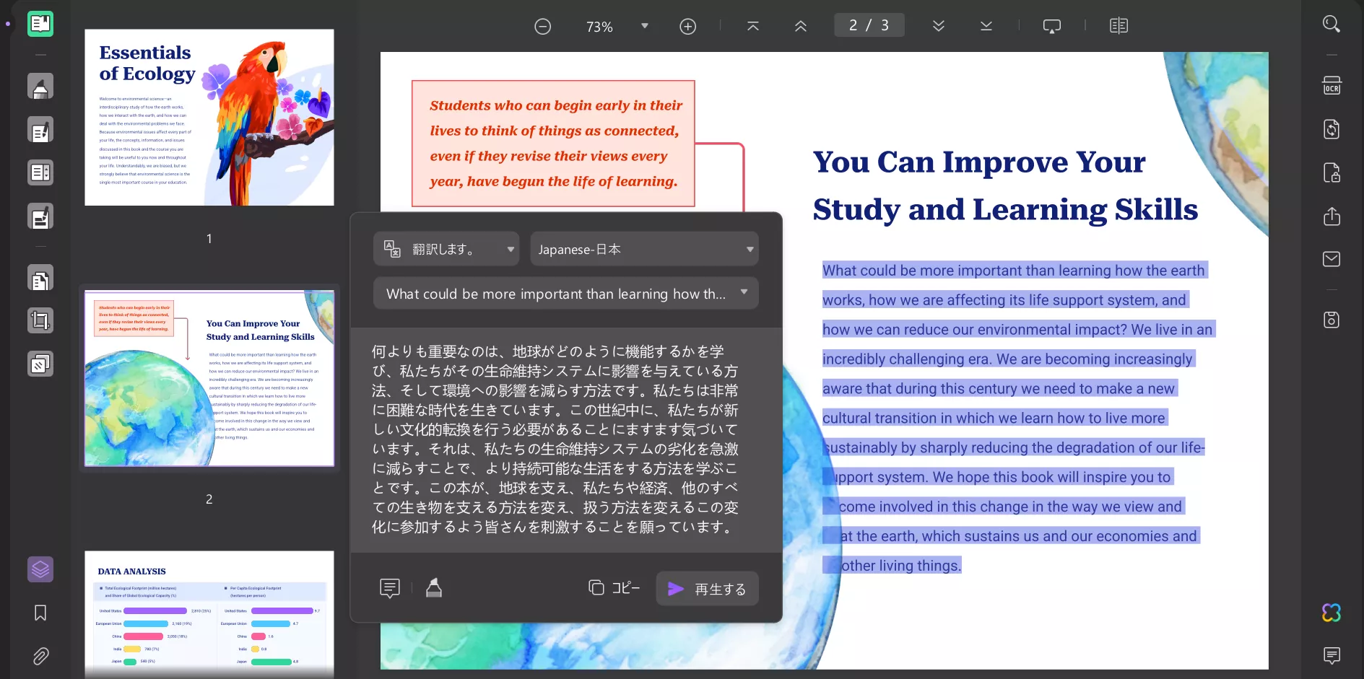
Task: Open the Convert pages tool in left sidebar
Action: (x=40, y=279)
